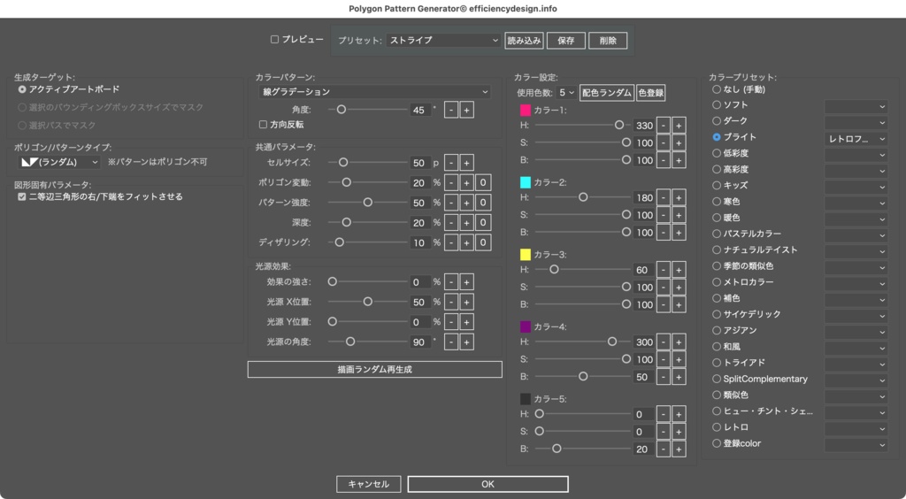Select サイケデリック color preset radio
The height and width of the screenshot is (499, 906).
point(717,314)
